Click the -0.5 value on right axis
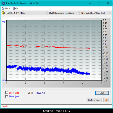 coord(105,81)
